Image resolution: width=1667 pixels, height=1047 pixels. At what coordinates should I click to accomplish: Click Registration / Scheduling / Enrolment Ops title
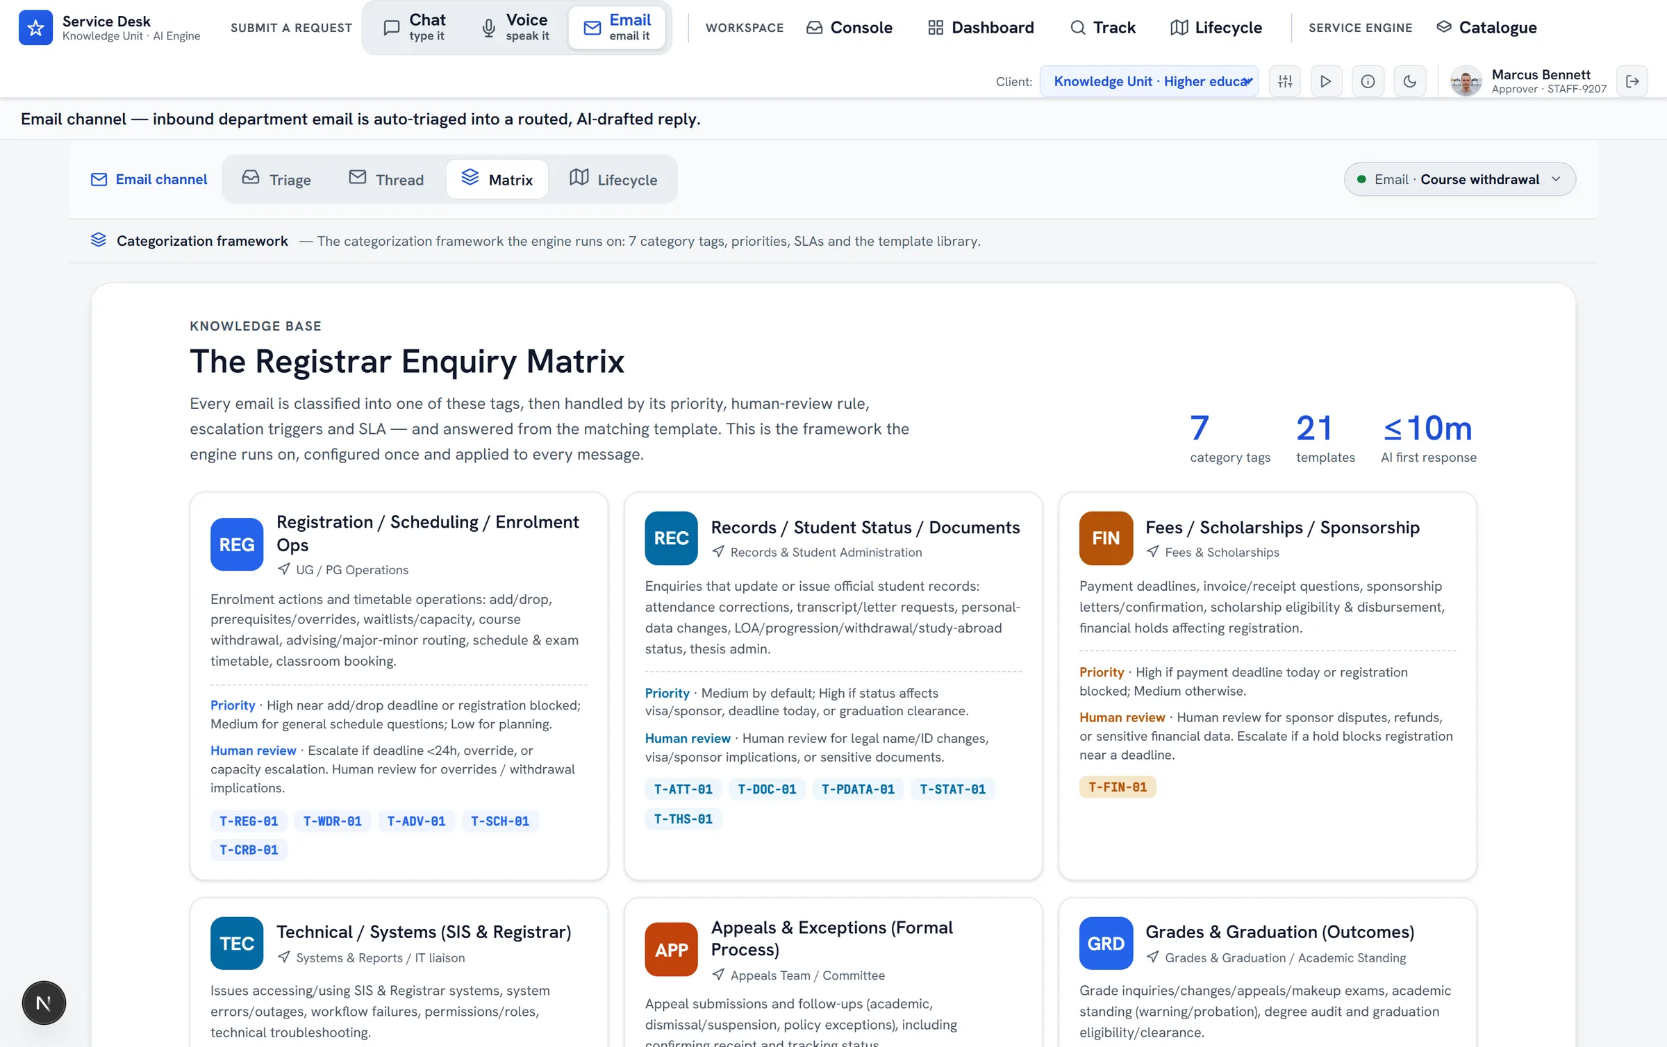427,533
